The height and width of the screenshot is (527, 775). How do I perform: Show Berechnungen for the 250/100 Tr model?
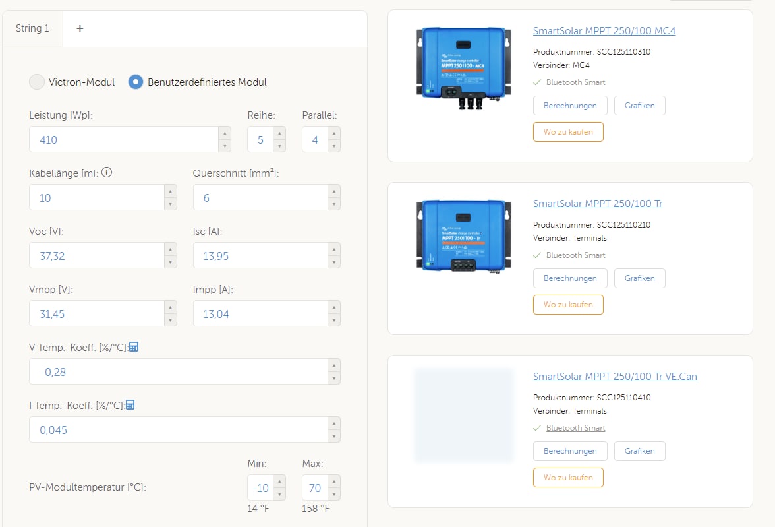coord(570,278)
